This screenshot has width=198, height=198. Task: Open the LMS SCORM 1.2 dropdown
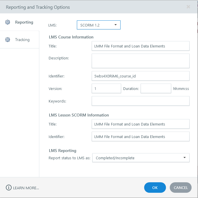coord(98,25)
